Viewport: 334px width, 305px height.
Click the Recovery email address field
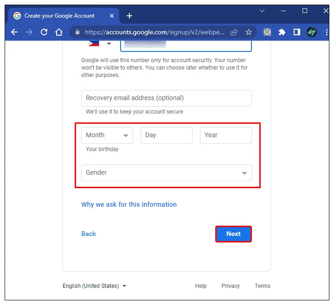point(167,98)
